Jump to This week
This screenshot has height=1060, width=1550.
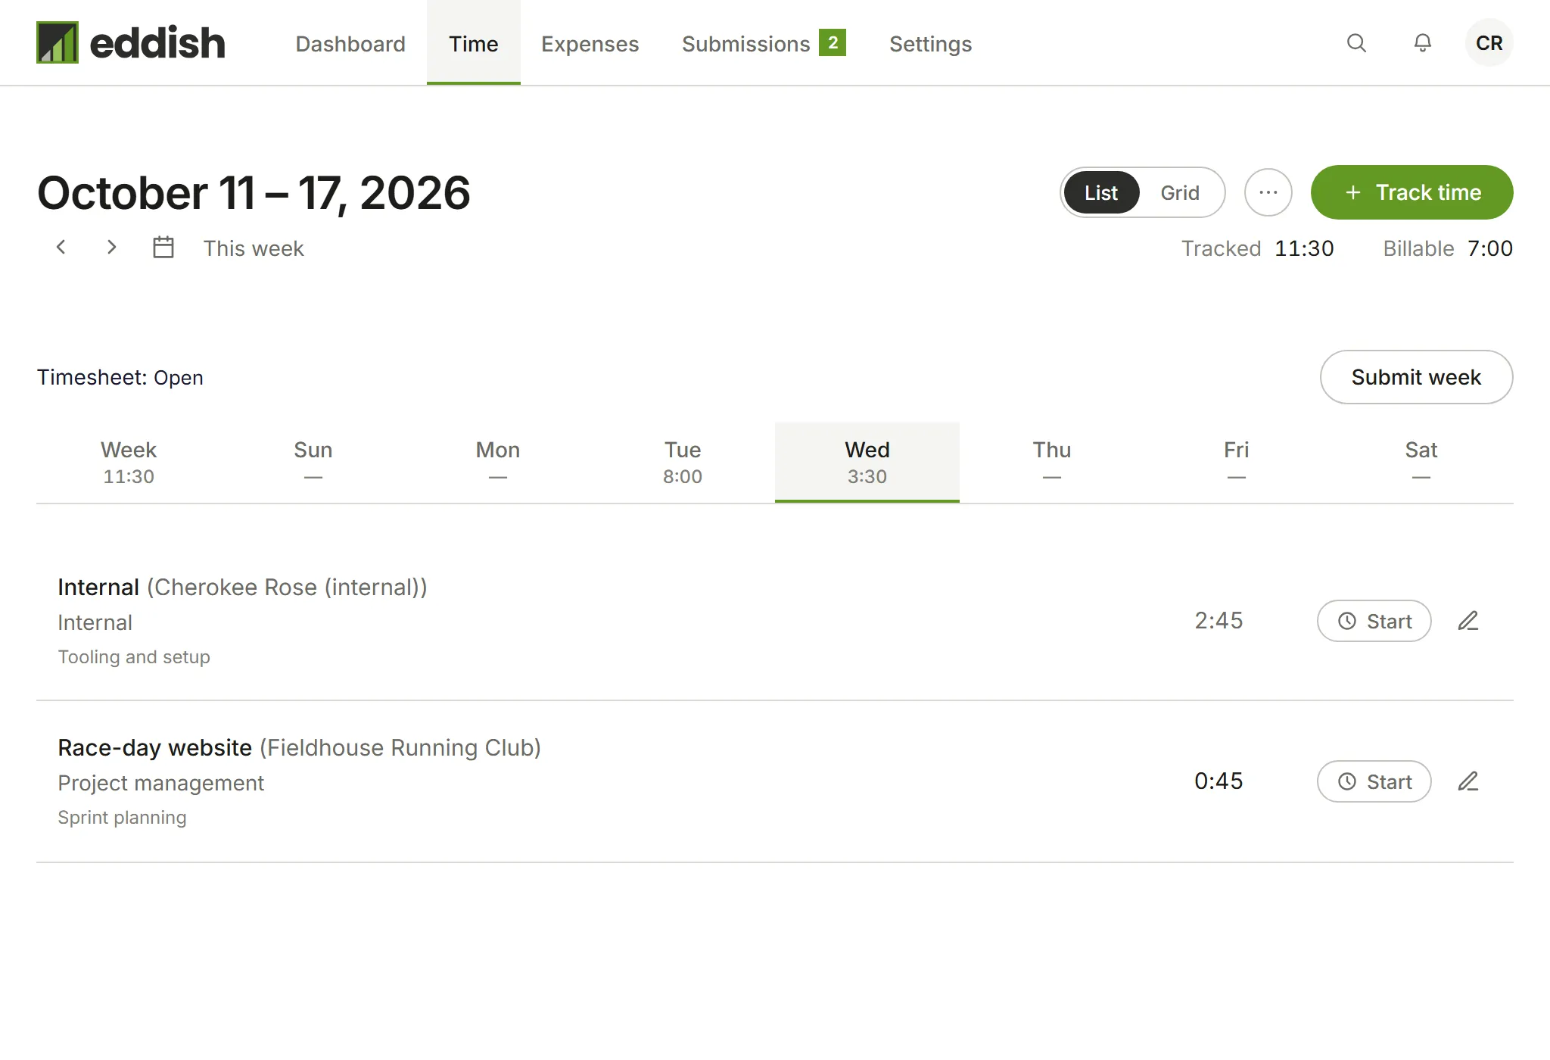click(x=254, y=248)
